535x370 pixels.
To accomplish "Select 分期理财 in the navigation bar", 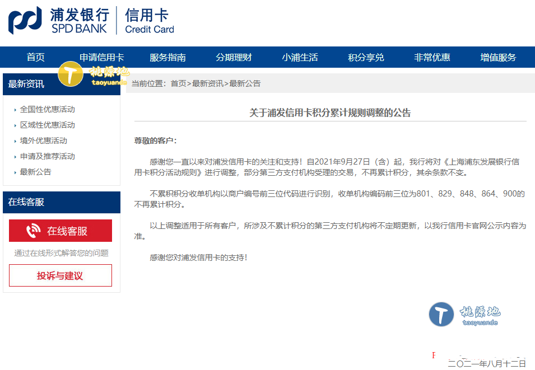I will [234, 57].
